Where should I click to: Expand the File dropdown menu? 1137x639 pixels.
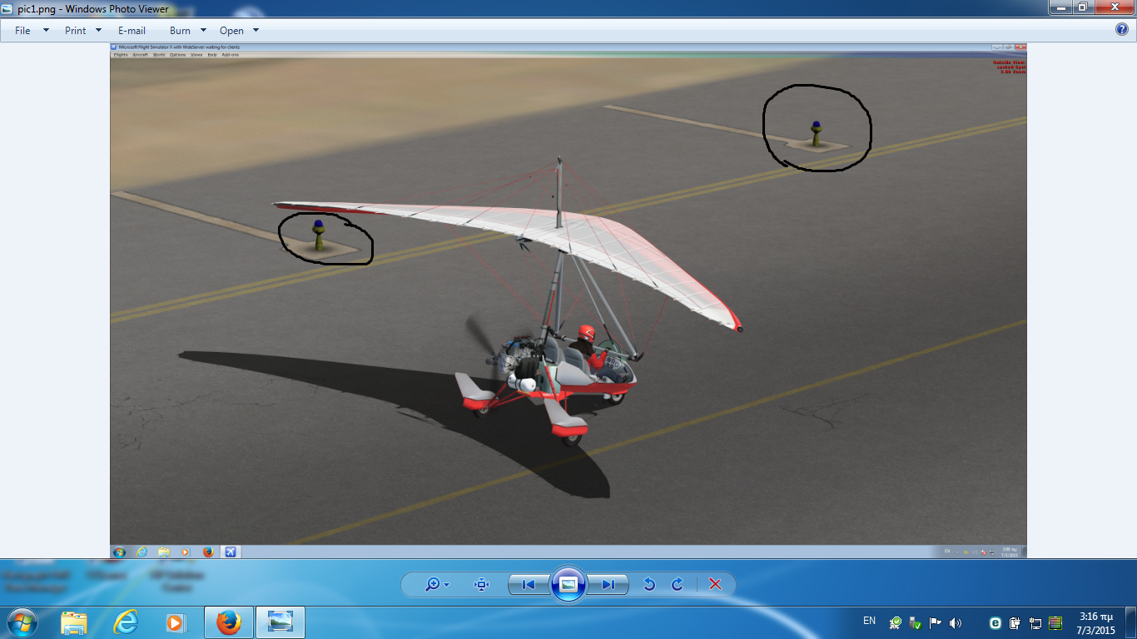click(x=32, y=31)
